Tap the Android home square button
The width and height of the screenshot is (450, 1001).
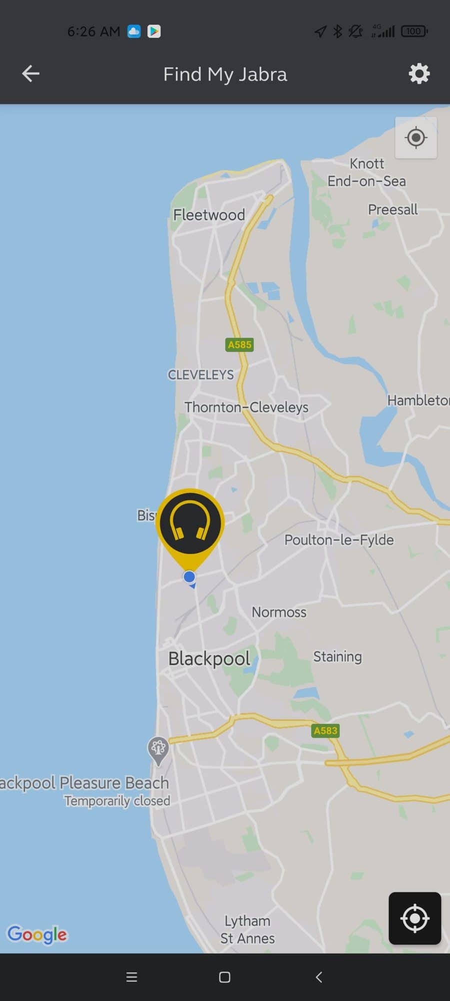225,977
